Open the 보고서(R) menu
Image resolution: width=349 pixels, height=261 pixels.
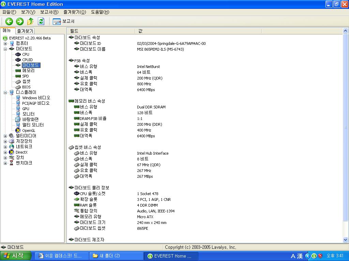[49, 12]
